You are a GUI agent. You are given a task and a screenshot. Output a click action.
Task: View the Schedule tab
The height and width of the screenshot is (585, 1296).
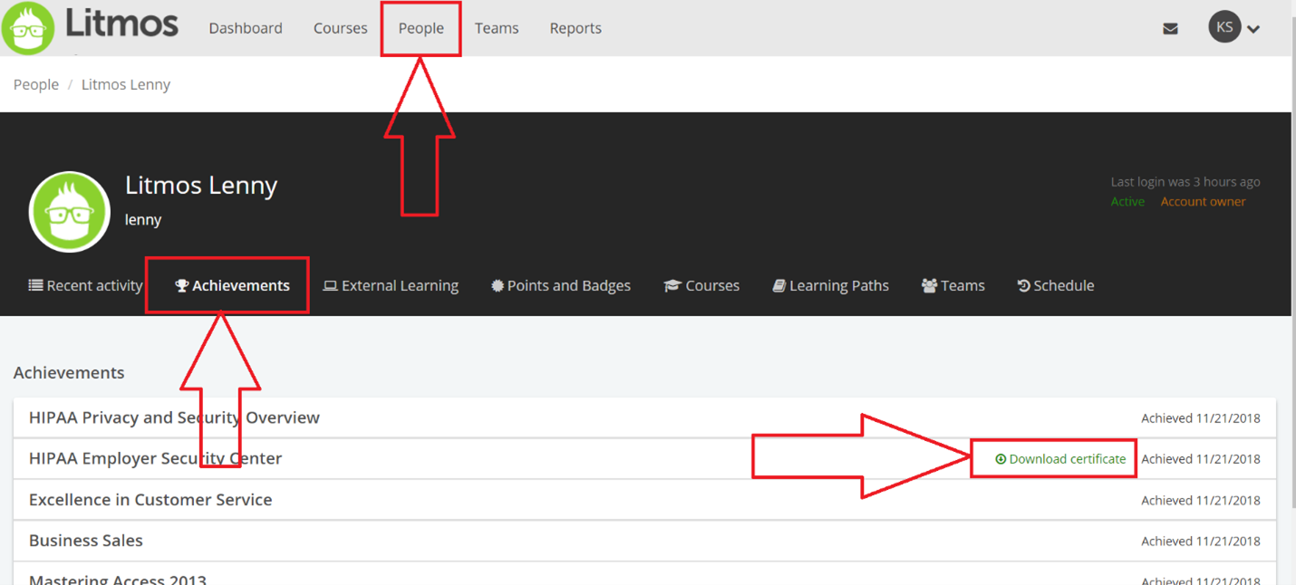point(1056,285)
